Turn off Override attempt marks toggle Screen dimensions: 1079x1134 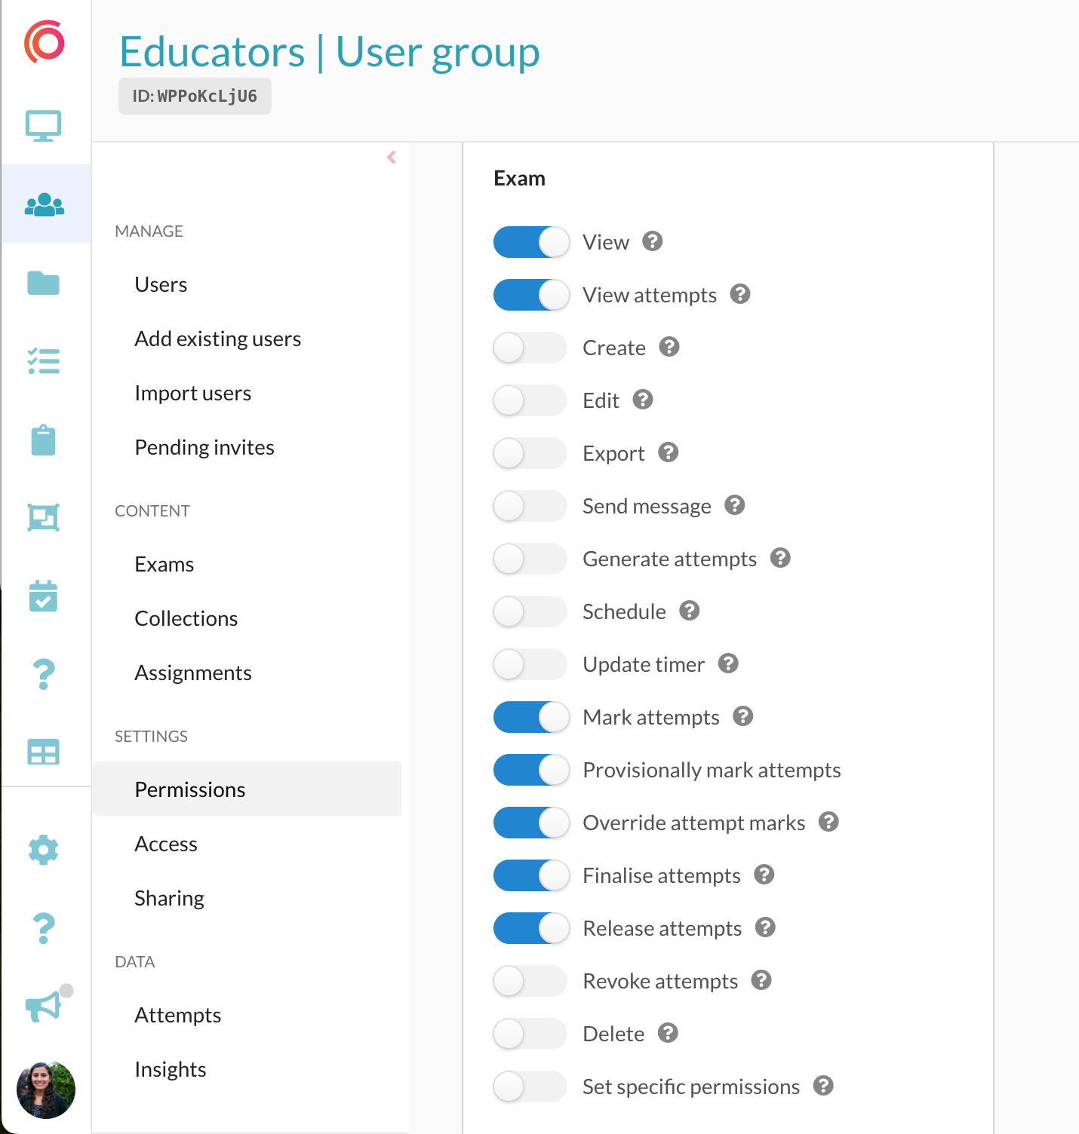pos(531,823)
